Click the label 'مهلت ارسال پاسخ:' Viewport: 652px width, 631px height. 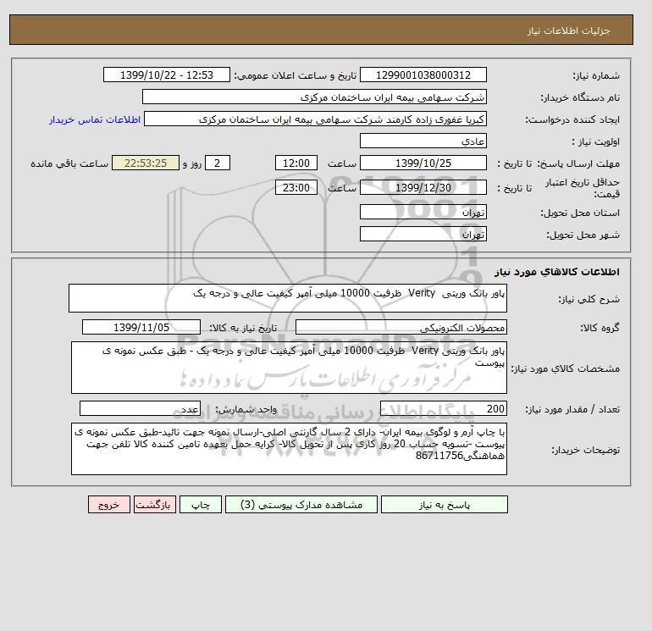click(x=578, y=163)
